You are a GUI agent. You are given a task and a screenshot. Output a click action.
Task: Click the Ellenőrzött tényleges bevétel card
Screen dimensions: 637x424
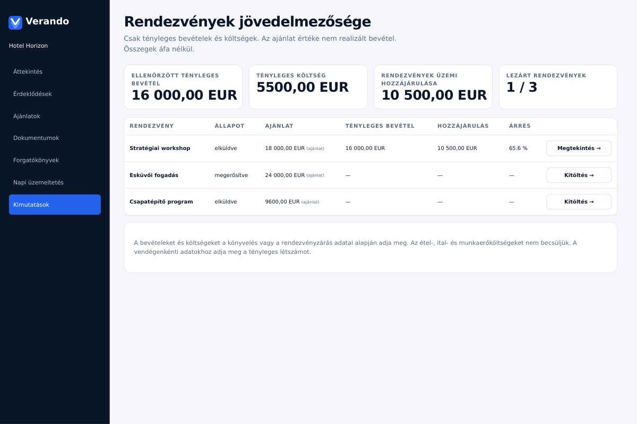point(183,87)
